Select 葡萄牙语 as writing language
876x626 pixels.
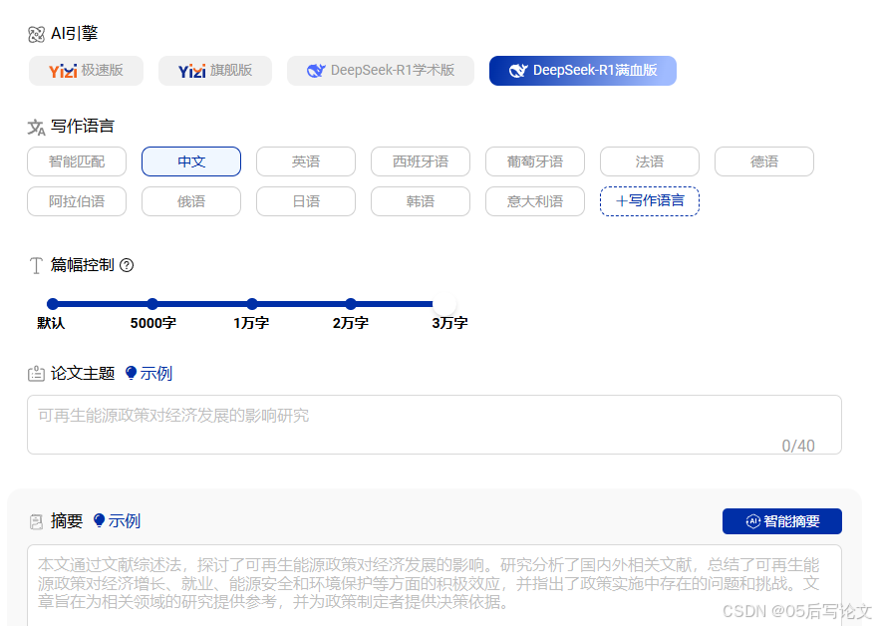[x=534, y=161]
